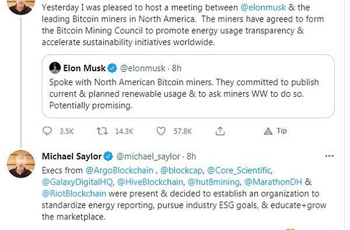This screenshot has width=350, height=230.
Task: Open the @HiveBlockchain mention
Action: coord(150,182)
